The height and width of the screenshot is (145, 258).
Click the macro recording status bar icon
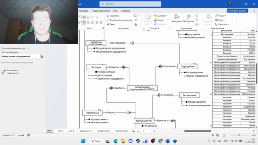tap(29, 135)
